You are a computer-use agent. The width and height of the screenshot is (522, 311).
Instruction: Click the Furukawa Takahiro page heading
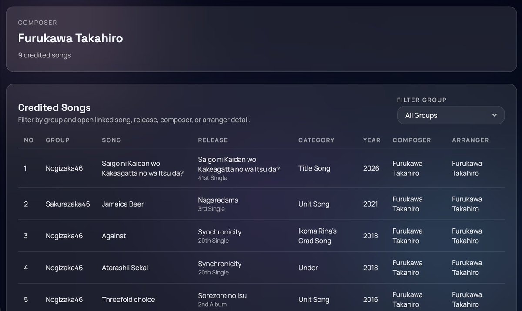pos(70,38)
